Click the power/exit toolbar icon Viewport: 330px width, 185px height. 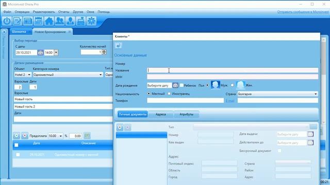pyautogui.click(x=7, y=21)
